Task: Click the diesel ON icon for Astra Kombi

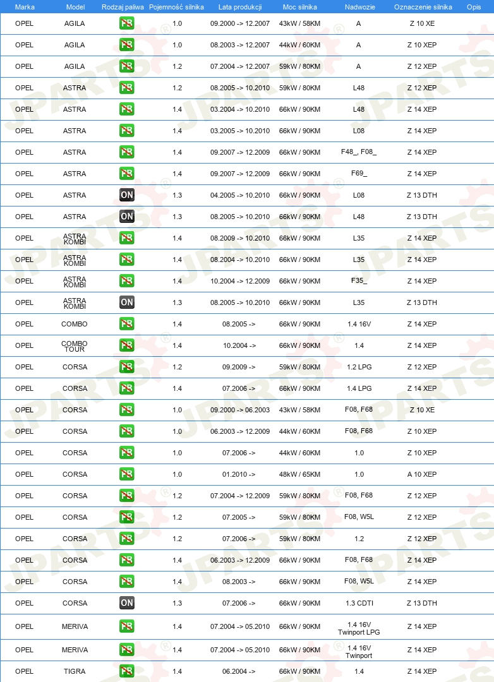Action: pyautogui.click(x=126, y=302)
